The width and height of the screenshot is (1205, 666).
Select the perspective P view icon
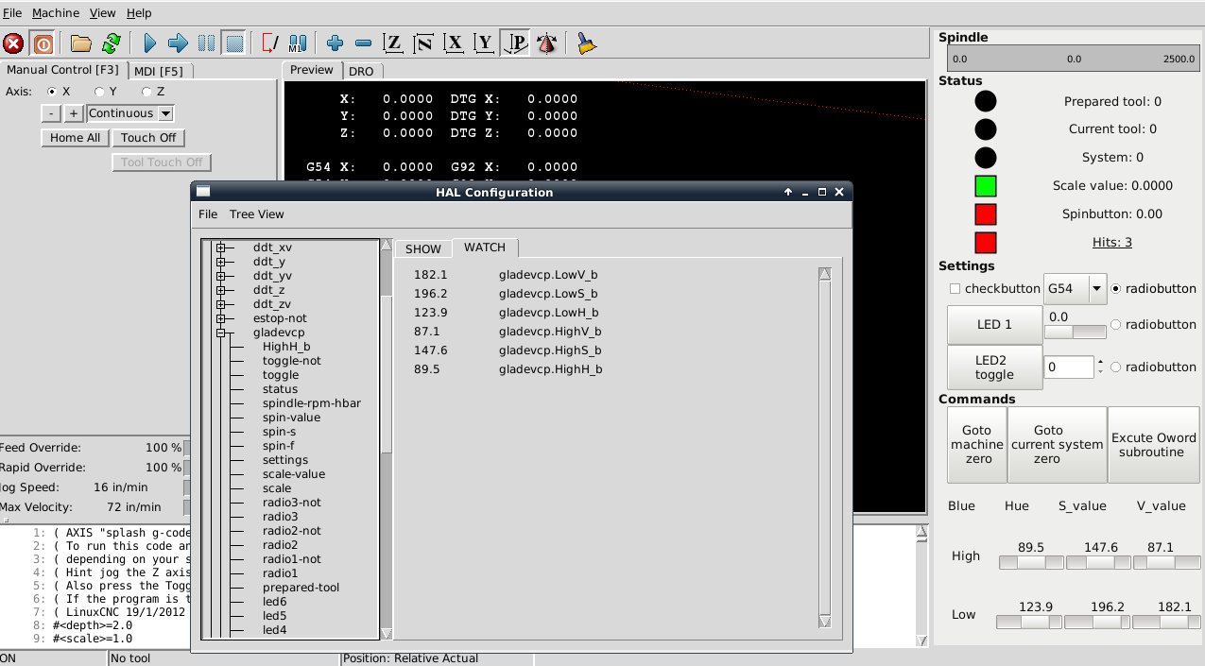click(x=516, y=43)
